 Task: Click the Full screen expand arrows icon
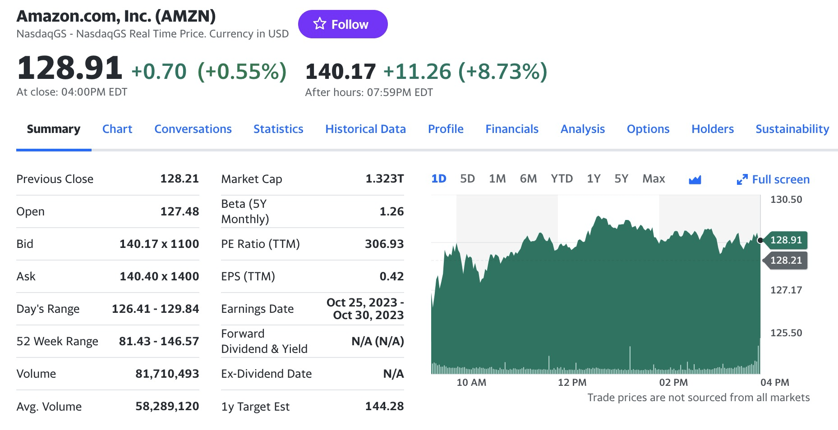click(x=742, y=180)
